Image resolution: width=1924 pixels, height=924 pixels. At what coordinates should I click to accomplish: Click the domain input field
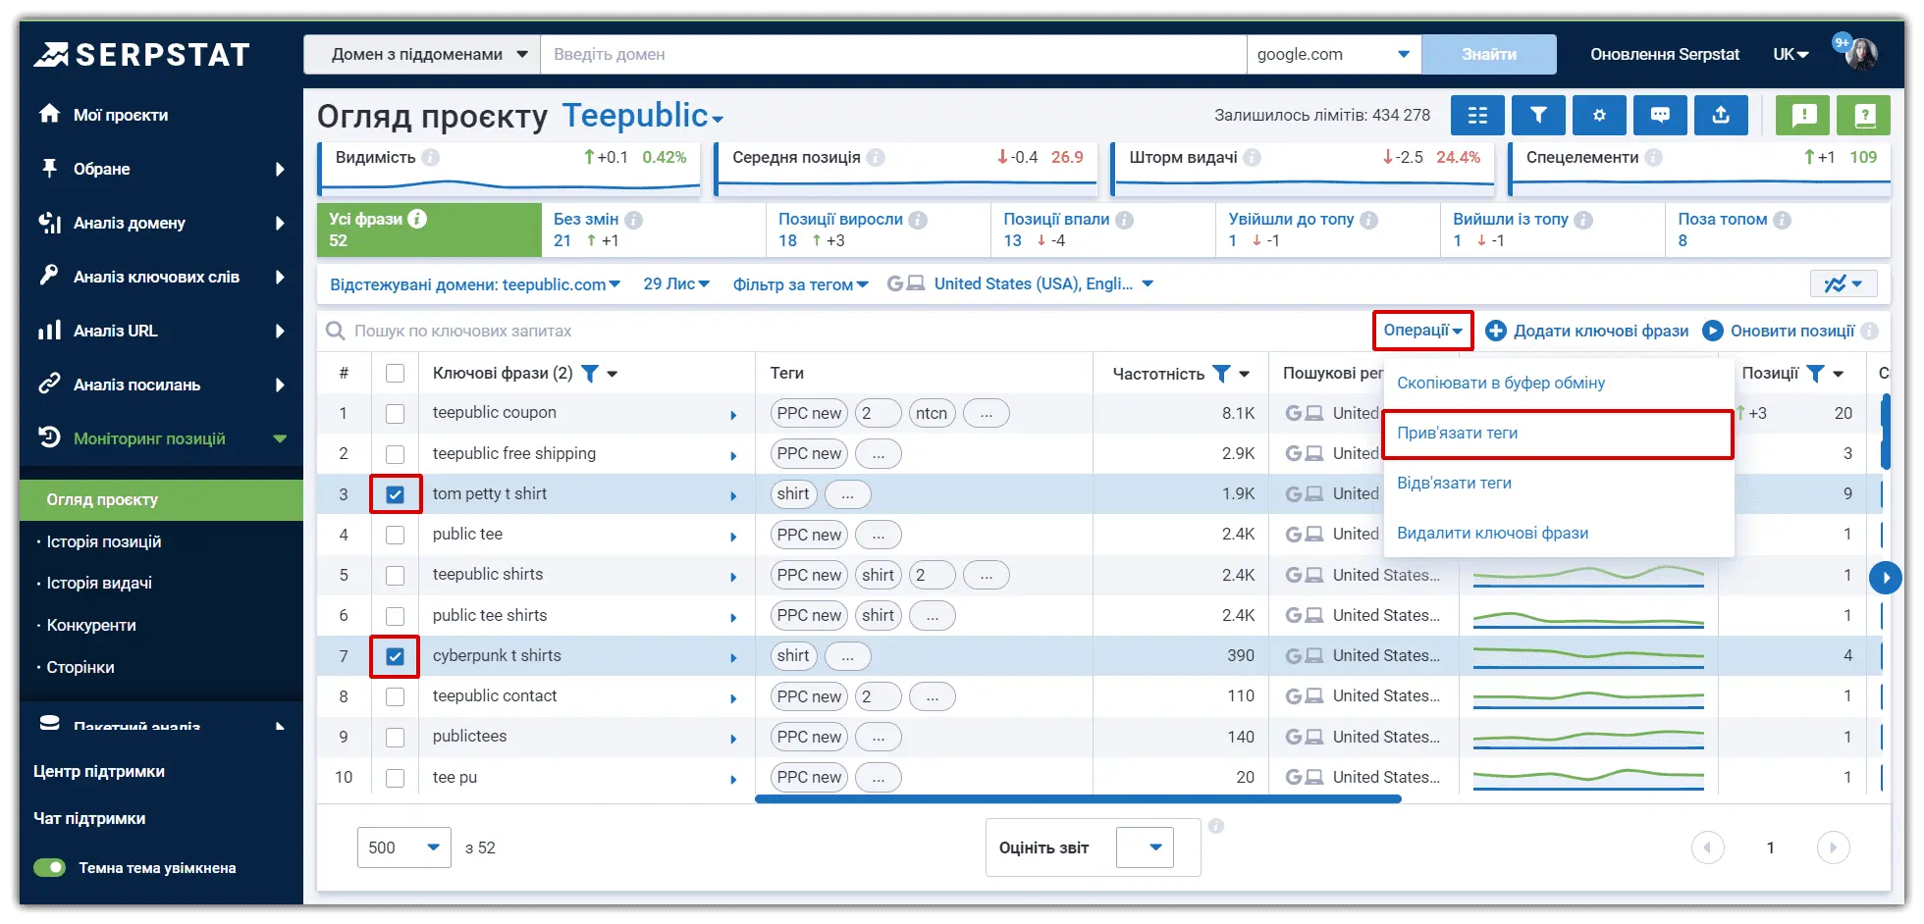(894, 54)
